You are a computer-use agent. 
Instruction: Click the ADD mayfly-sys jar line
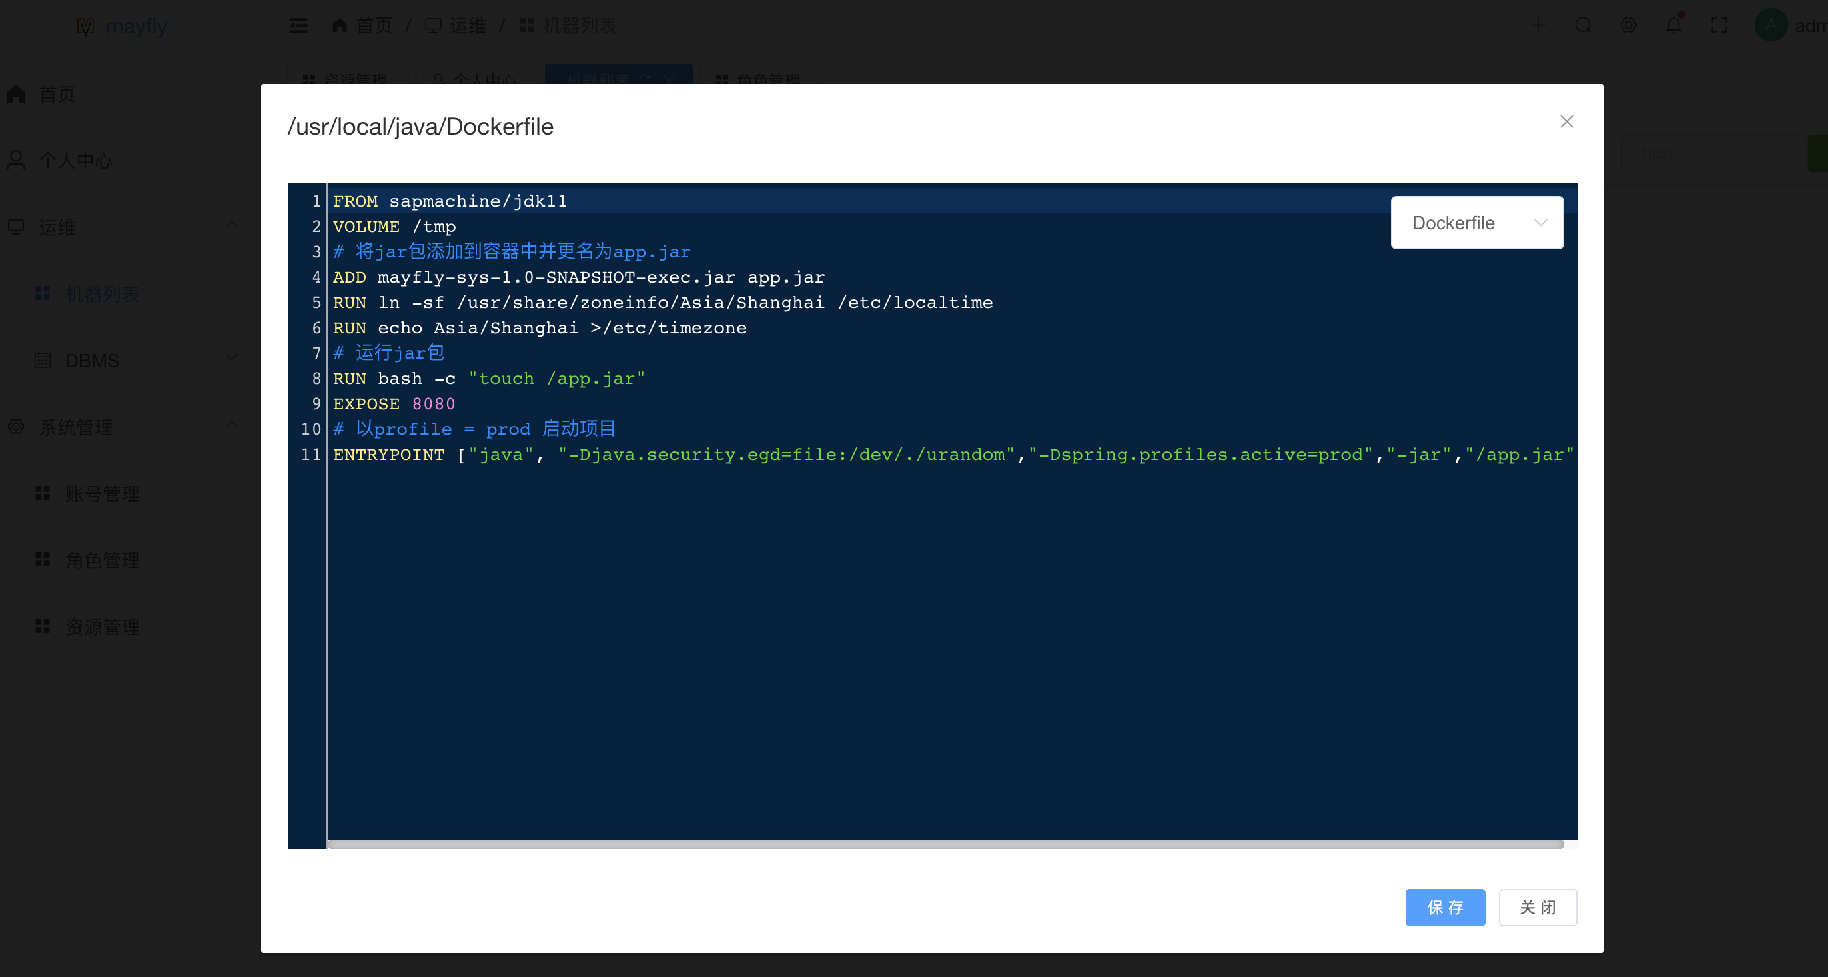[x=578, y=277]
